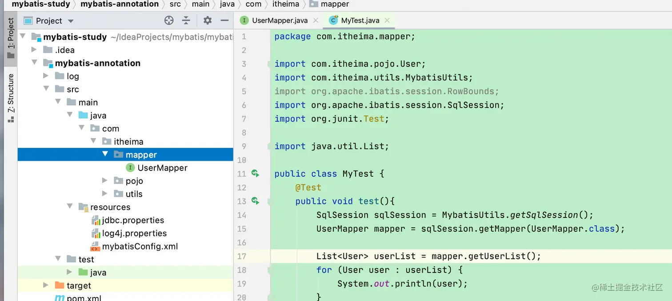
Task: Close the UserMapper.java editor tab
Action: click(316, 20)
